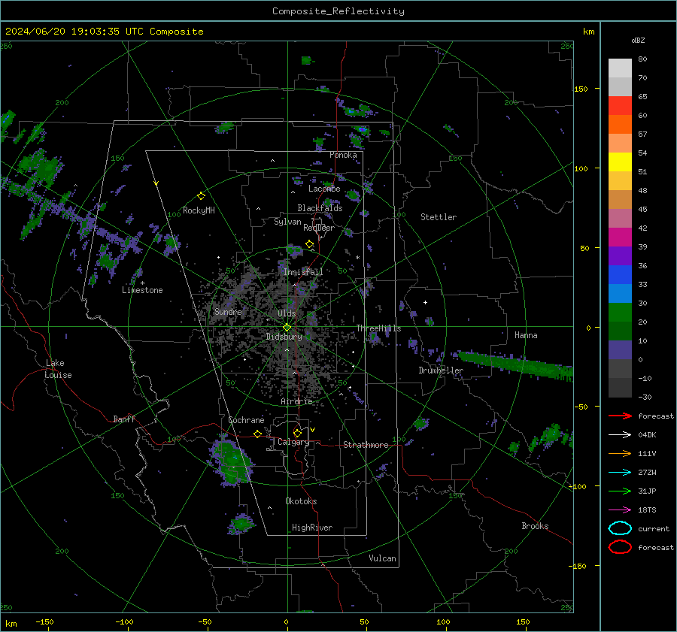Choose the green 31JP arrow legend icon
The image size is (677, 632).
click(620, 491)
